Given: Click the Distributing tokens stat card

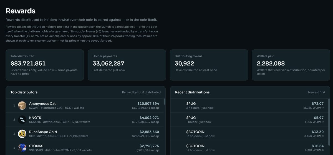Looking at the screenshot, I should [209, 65].
